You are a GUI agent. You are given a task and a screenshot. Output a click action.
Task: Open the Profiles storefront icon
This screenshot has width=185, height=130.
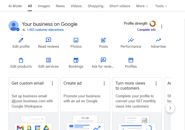click(131, 60)
